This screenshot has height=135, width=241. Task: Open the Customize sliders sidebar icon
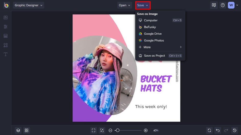click(6, 27)
